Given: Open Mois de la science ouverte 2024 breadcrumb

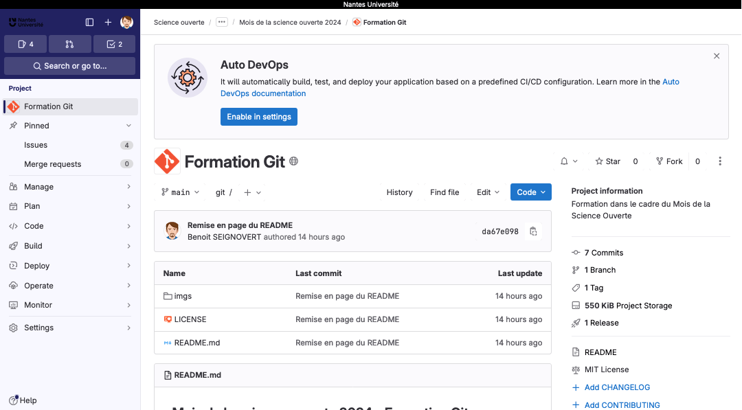Looking at the screenshot, I should (290, 22).
